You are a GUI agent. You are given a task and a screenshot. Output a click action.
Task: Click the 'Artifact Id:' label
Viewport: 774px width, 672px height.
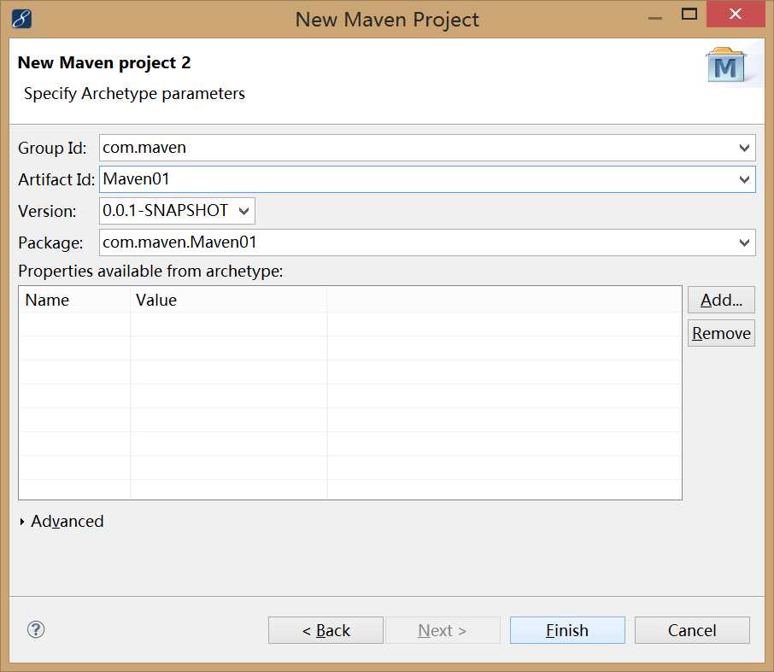click(x=56, y=179)
